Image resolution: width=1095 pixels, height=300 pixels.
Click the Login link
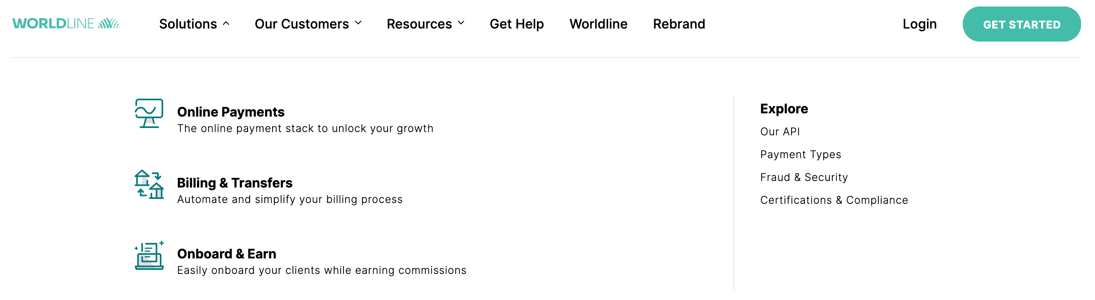click(919, 24)
